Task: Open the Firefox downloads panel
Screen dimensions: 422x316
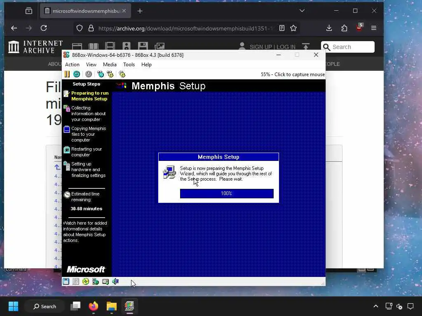Action: (x=329, y=28)
